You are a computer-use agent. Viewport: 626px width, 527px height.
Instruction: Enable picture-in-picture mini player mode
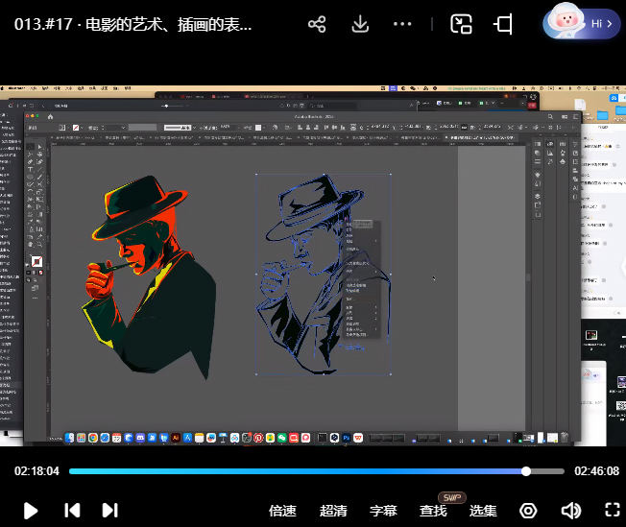pyautogui.click(x=462, y=25)
